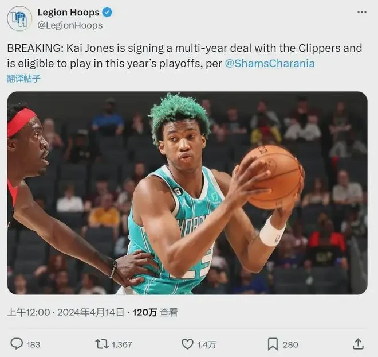Select the BREAKING tweet text body
Viewport: 378px width, 357px height.
(184, 56)
